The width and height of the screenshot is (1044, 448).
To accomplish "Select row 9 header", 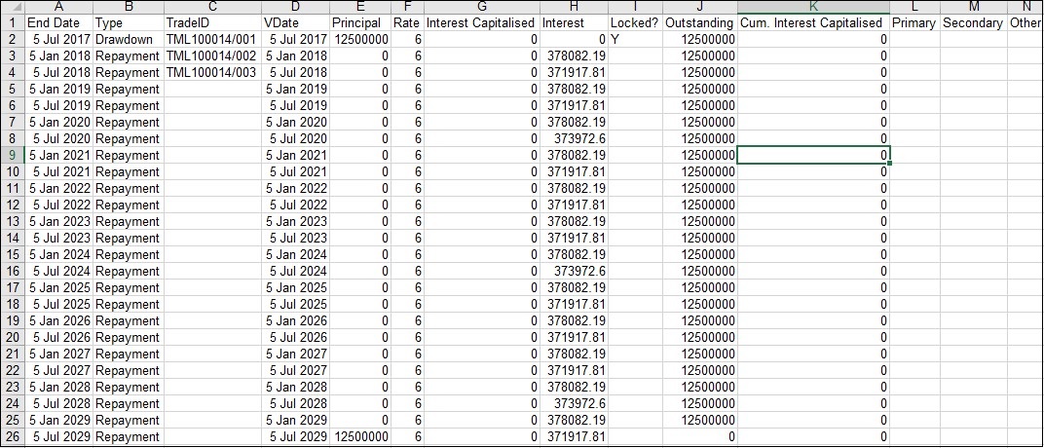I will 12,155.
